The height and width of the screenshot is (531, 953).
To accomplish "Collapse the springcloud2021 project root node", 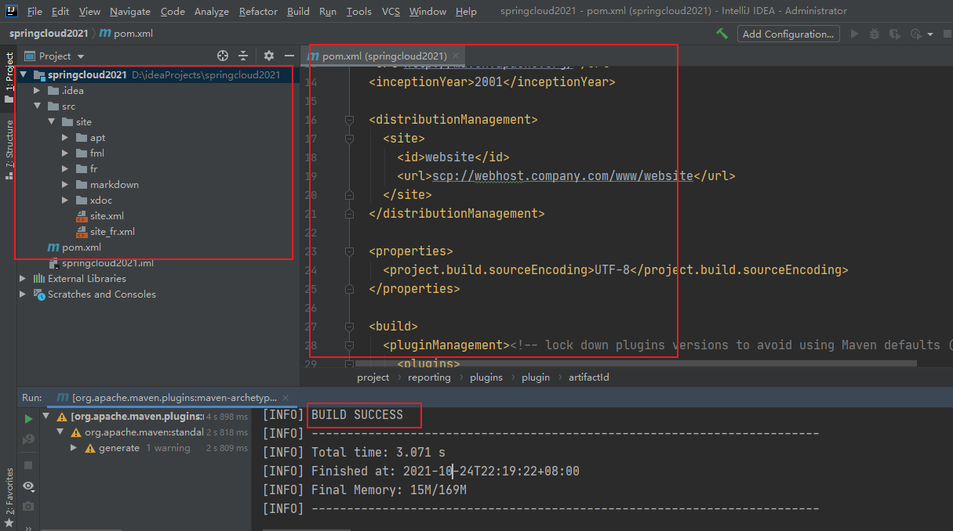I will [x=24, y=75].
